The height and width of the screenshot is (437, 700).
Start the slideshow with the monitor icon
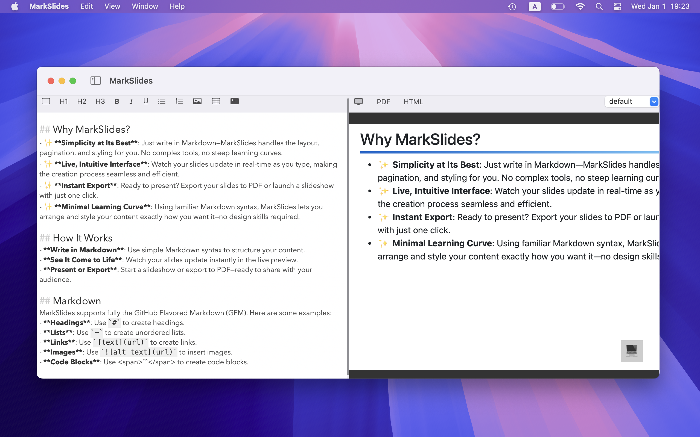(359, 101)
